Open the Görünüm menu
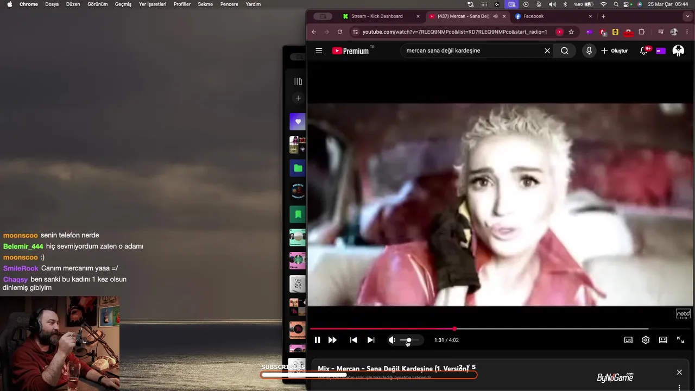This screenshot has width=695, height=391. (x=98, y=4)
